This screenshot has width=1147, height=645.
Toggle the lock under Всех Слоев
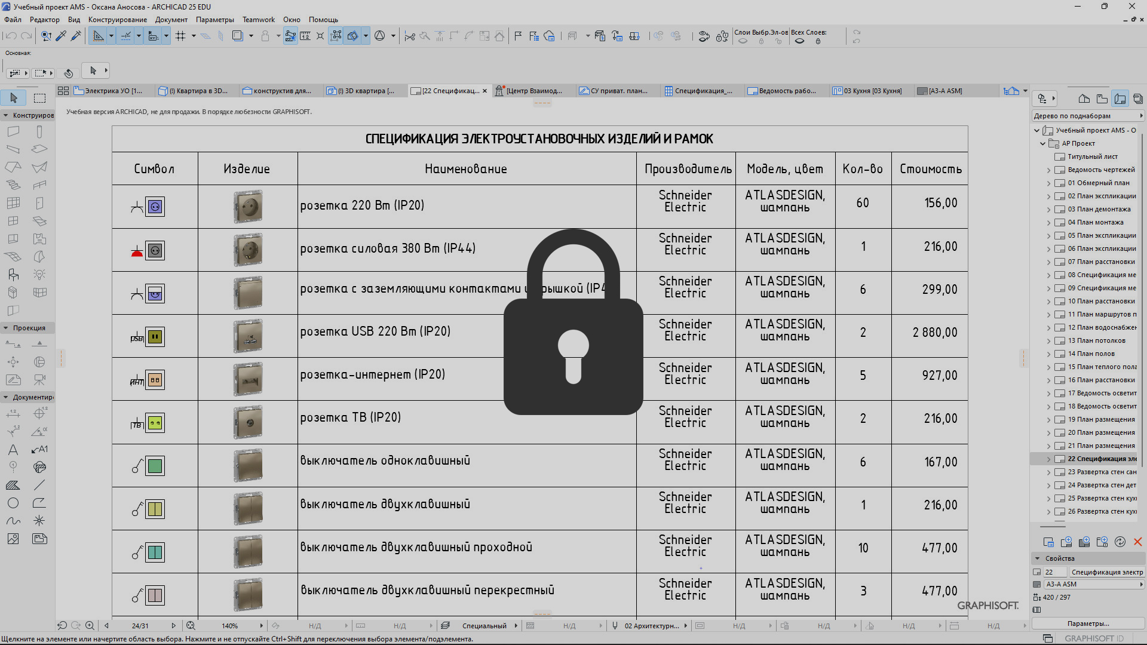[818, 41]
